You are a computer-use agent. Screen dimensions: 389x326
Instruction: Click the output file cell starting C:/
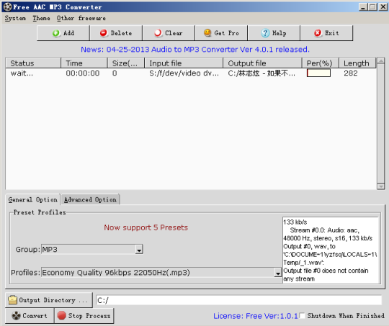point(261,73)
